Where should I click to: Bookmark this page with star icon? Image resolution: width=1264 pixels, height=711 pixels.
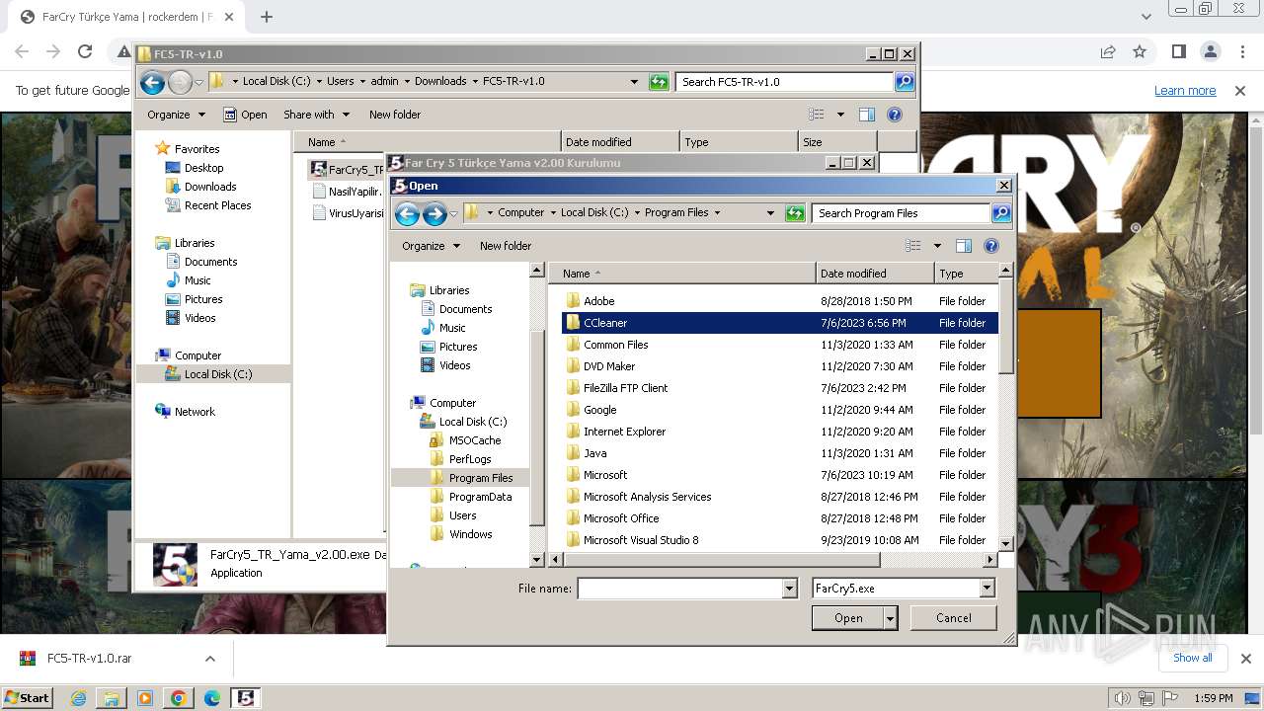(x=1140, y=51)
